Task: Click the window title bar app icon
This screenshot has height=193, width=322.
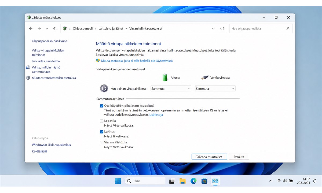Action: pos(29,17)
